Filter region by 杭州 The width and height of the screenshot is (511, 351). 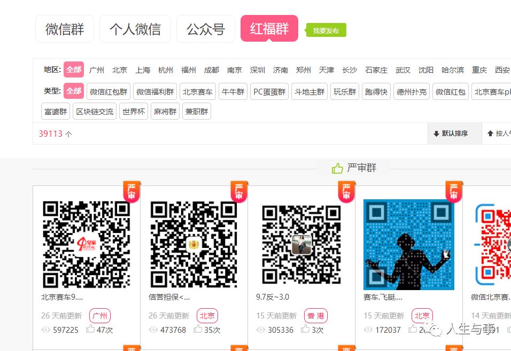(166, 70)
